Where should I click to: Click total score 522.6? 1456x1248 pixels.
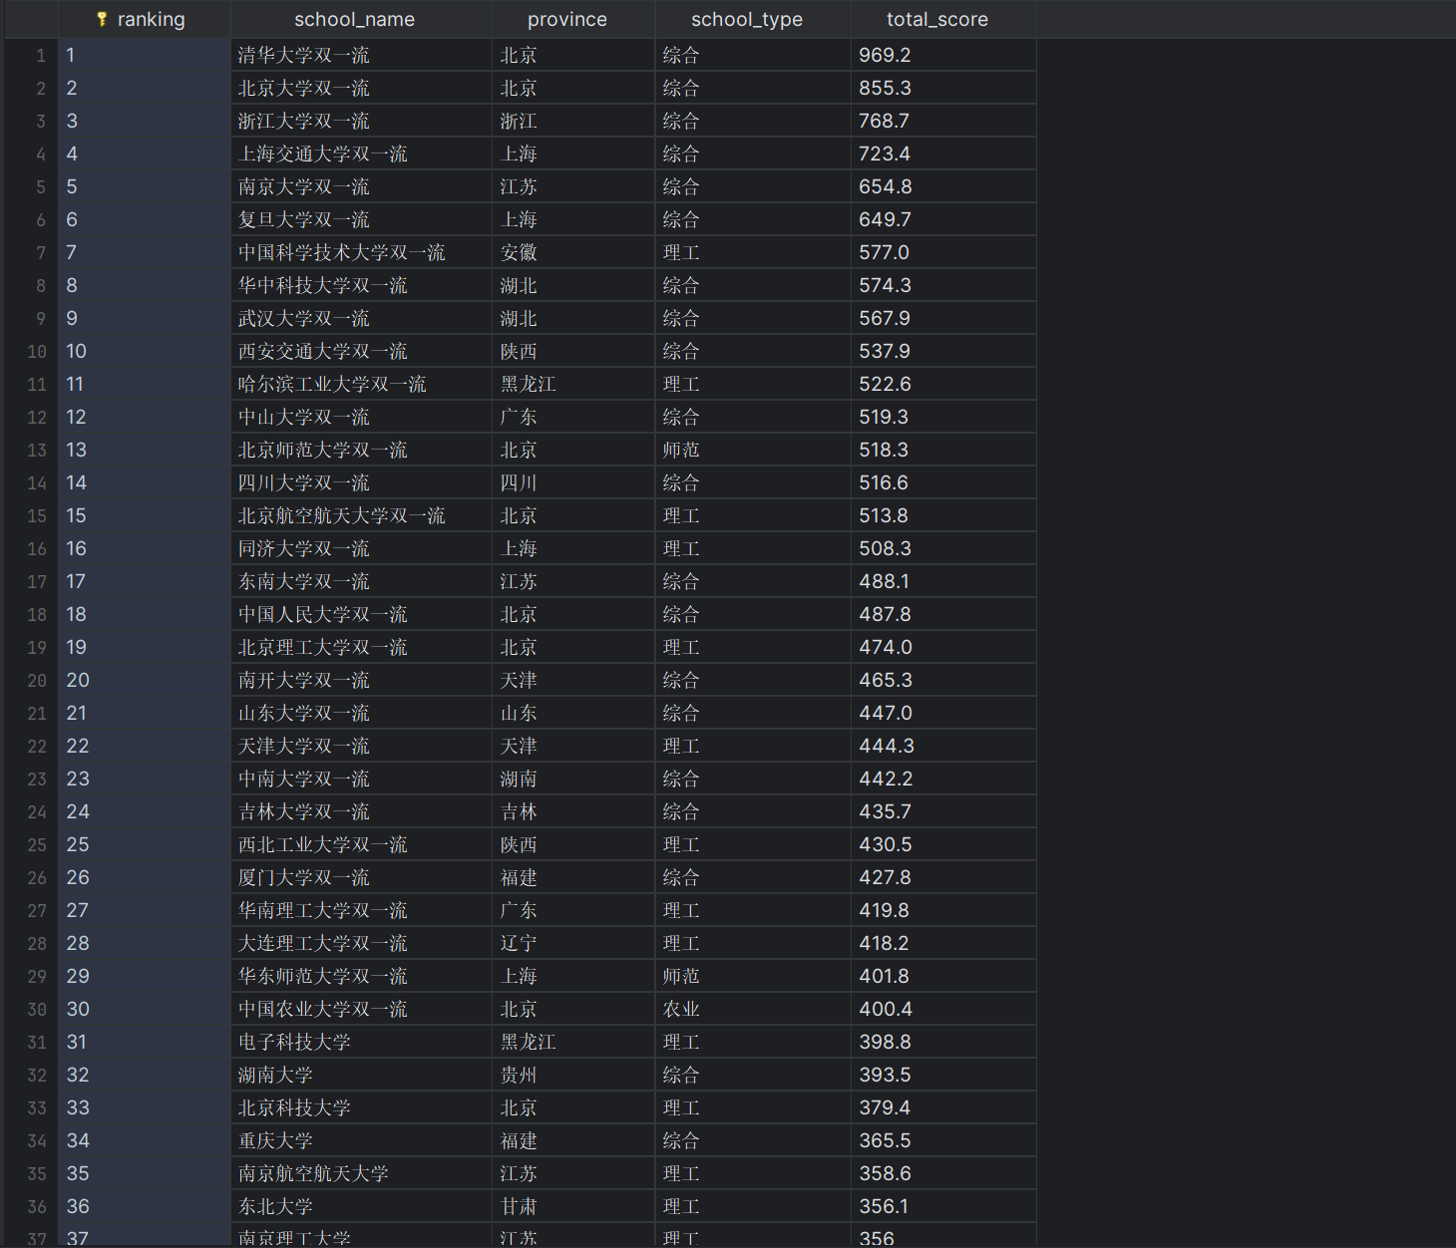(x=943, y=384)
